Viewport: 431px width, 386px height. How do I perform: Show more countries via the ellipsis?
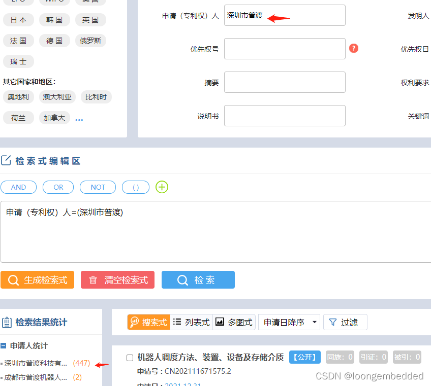click(79, 120)
